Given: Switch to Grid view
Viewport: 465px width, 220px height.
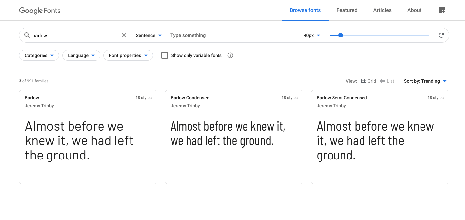Looking at the screenshot, I should (368, 81).
